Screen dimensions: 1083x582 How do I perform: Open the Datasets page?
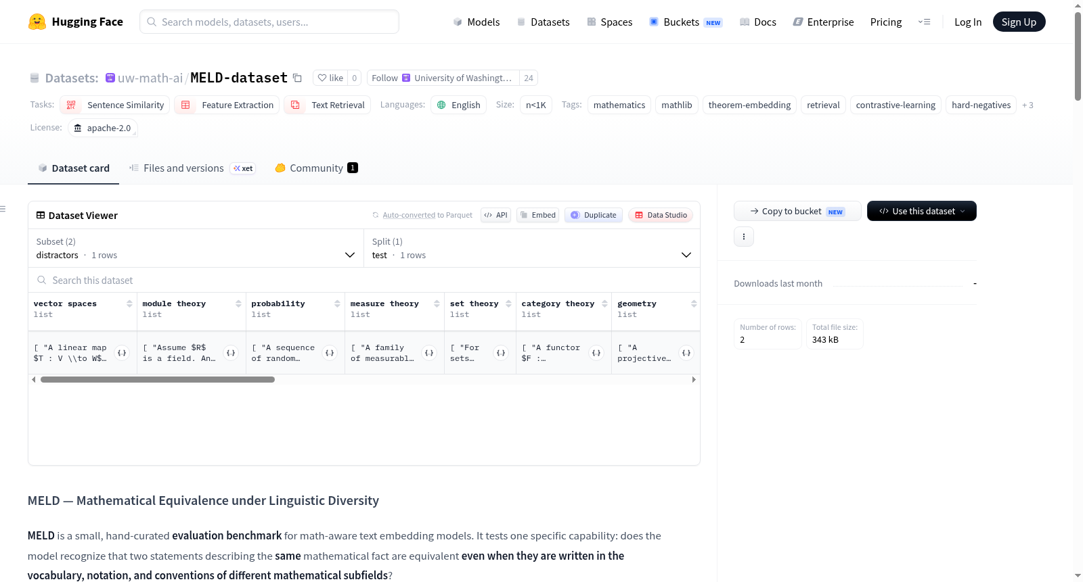[543, 22]
